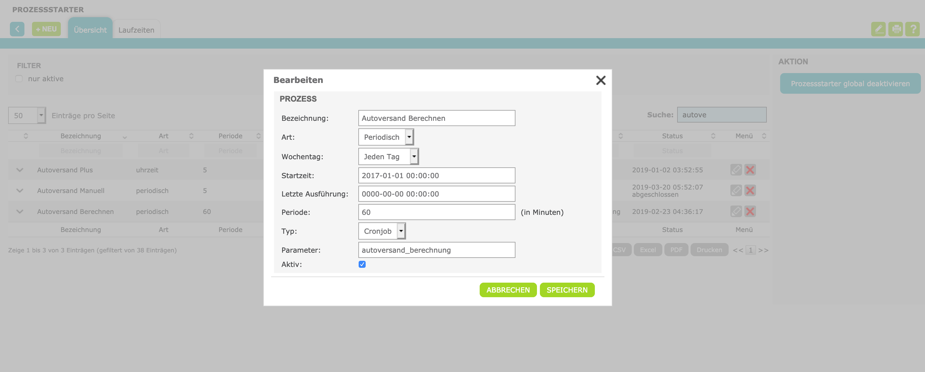Click into the Periode input field
Screen dimensions: 925x372
point(436,212)
